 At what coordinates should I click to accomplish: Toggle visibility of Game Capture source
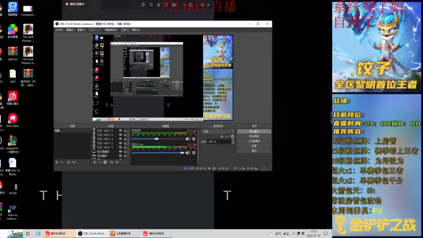[x=121, y=155]
